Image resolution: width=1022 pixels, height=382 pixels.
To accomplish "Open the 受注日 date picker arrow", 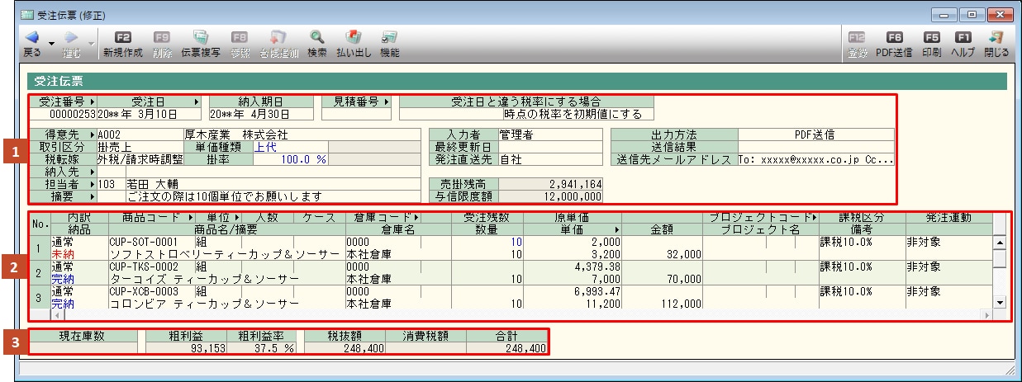I will 197,102.
